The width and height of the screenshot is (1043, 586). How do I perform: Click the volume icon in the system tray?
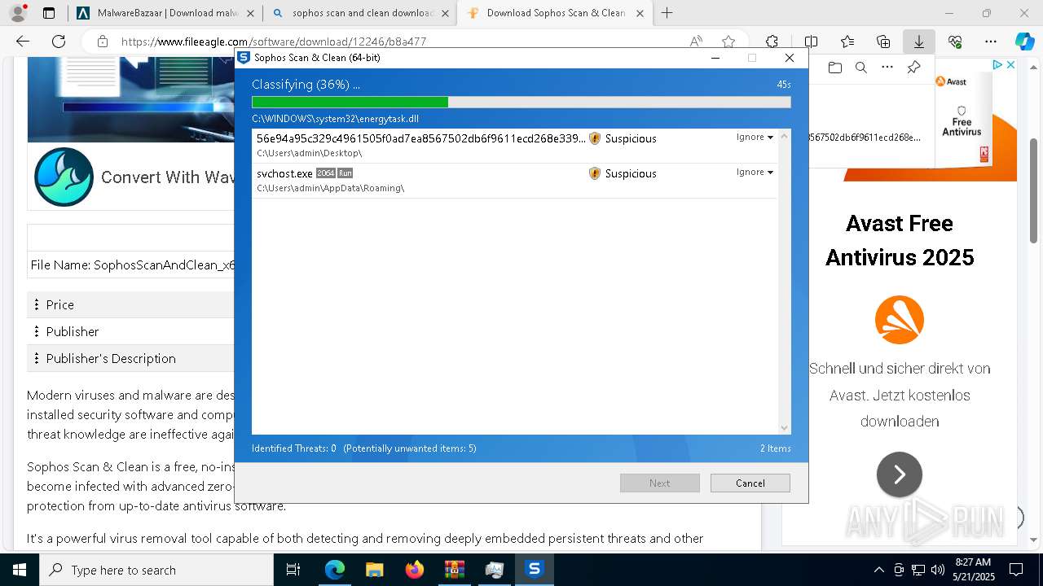[x=937, y=570]
